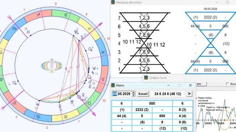Screen dimensions: 236x132
Task: Select the 000 cell in the Matrix table
Action: point(152,103)
